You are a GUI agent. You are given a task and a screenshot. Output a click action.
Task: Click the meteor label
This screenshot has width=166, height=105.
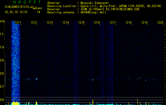pos(37,8)
